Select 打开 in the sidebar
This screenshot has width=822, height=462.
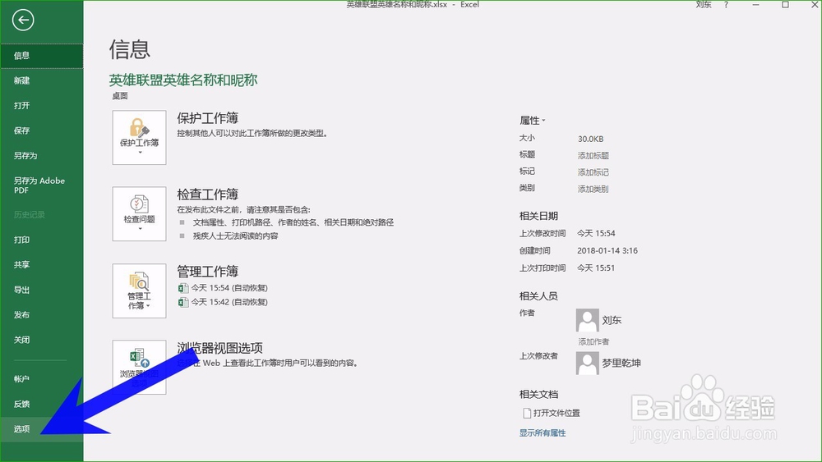41,106
